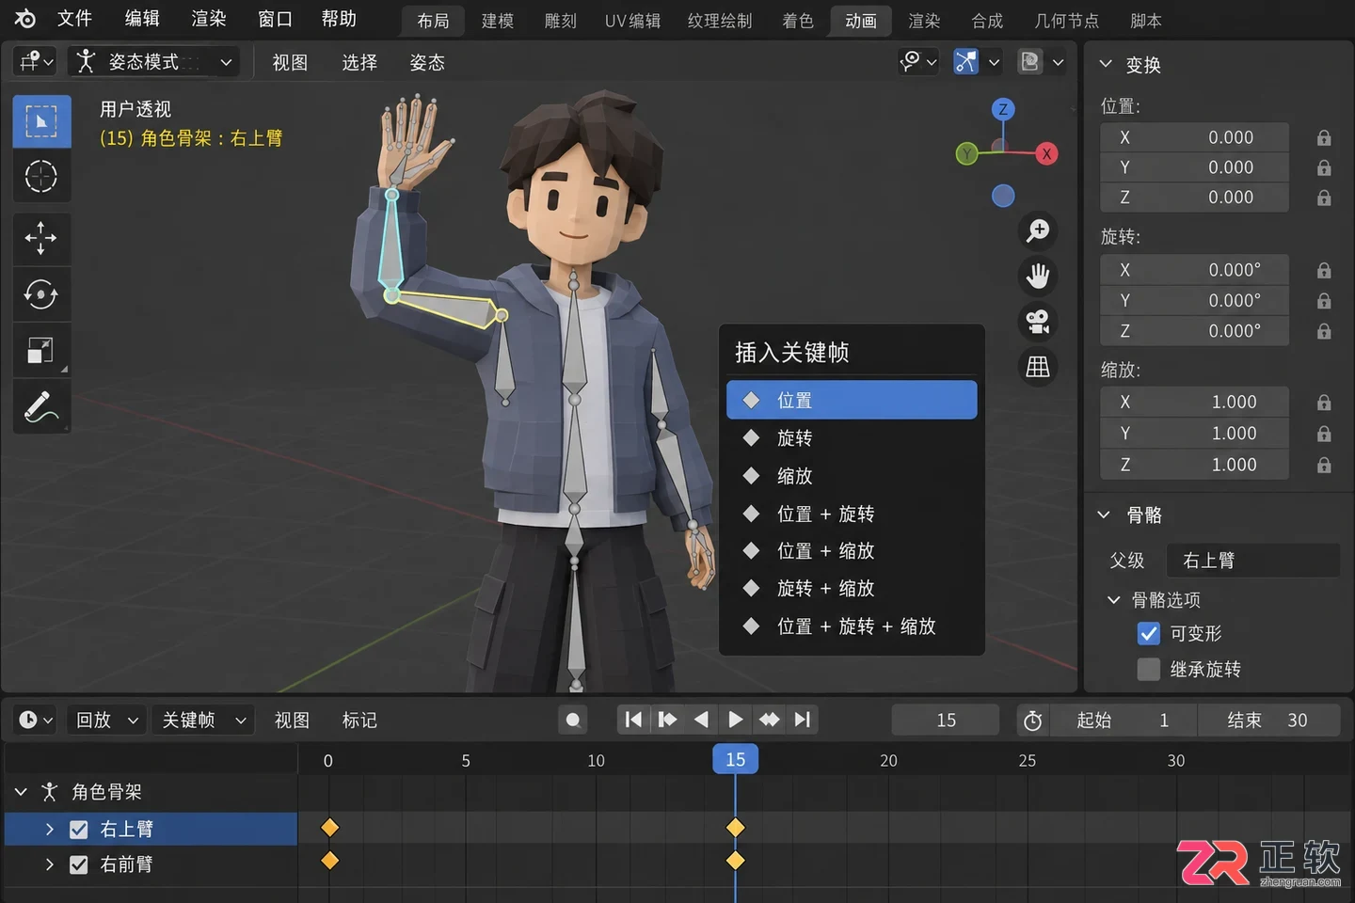
Task: Open the 标记 menu in the timeline
Action: [359, 721]
